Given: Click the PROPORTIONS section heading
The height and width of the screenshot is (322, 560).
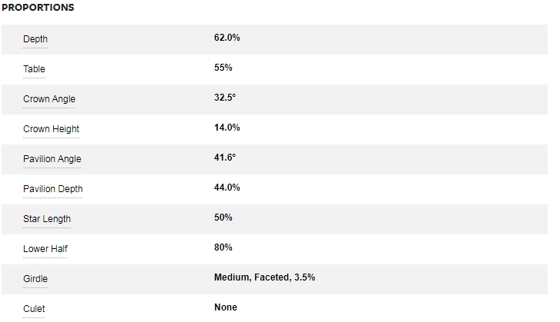Looking at the screenshot, I should point(38,8).
